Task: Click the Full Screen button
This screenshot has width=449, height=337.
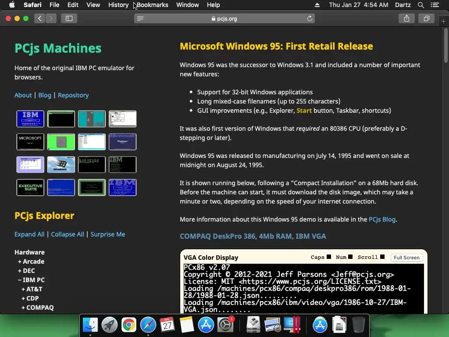Action: [406, 257]
